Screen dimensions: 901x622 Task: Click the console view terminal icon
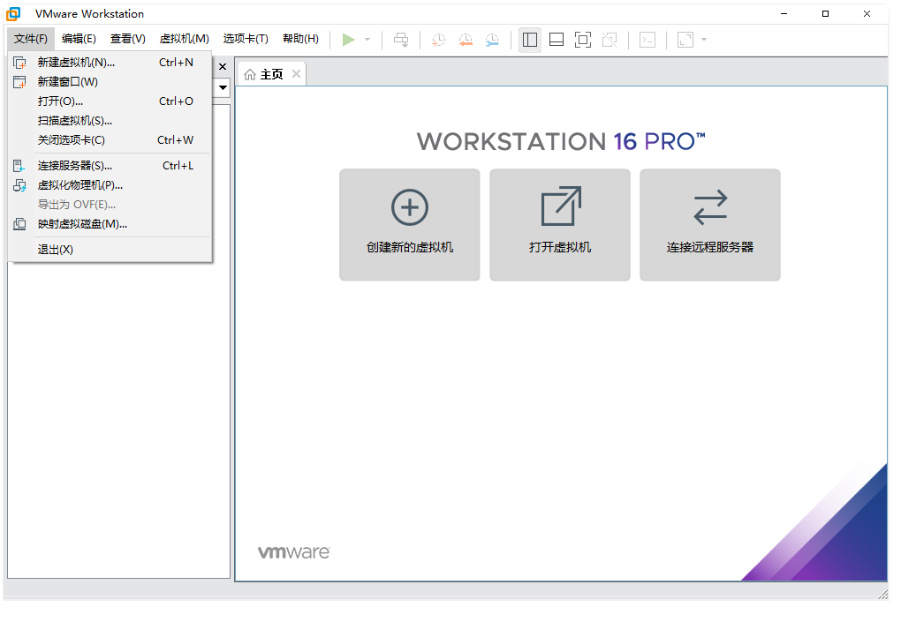[647, 40]
